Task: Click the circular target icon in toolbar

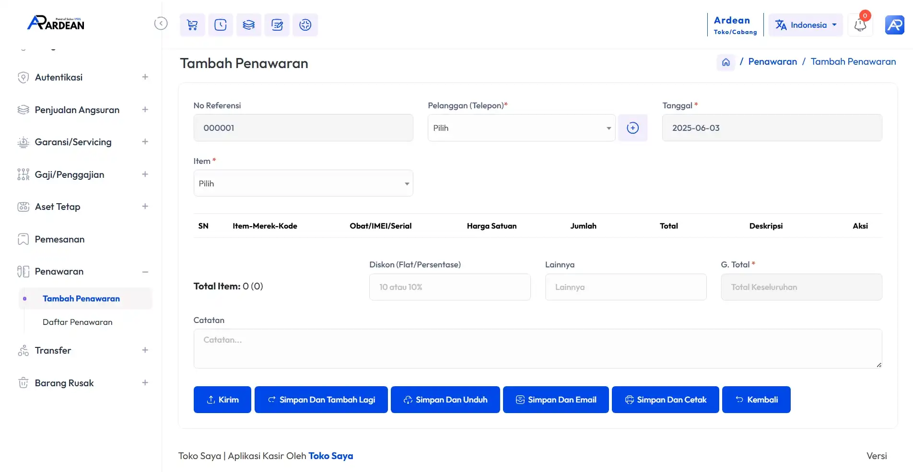Action: [305, 25]
